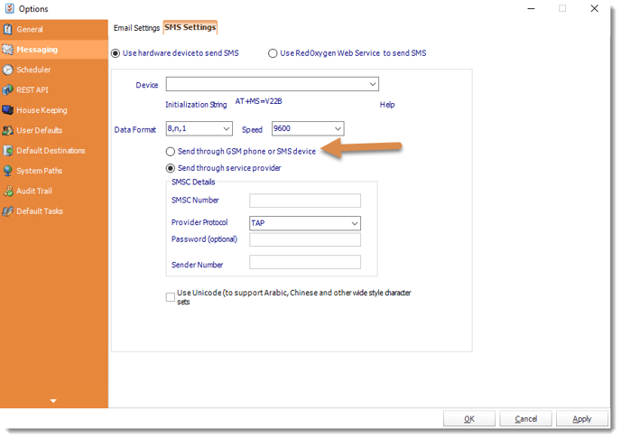Screen dimensions: 621x439
Task: Open House Keeping settings
Action: pos(54,110)
